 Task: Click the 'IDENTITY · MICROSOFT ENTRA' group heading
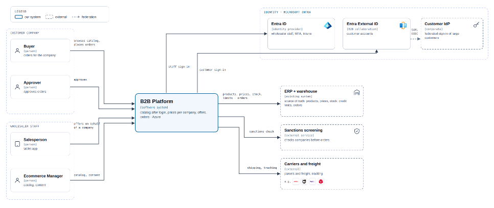(x=287, y=12)
